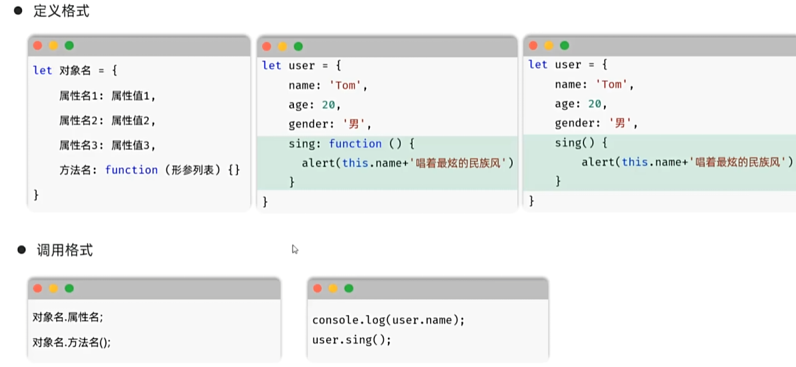
Task: Click "name: 'Tom'," in sing: function window
Action: pyautogui.click(x=328, y=86)
